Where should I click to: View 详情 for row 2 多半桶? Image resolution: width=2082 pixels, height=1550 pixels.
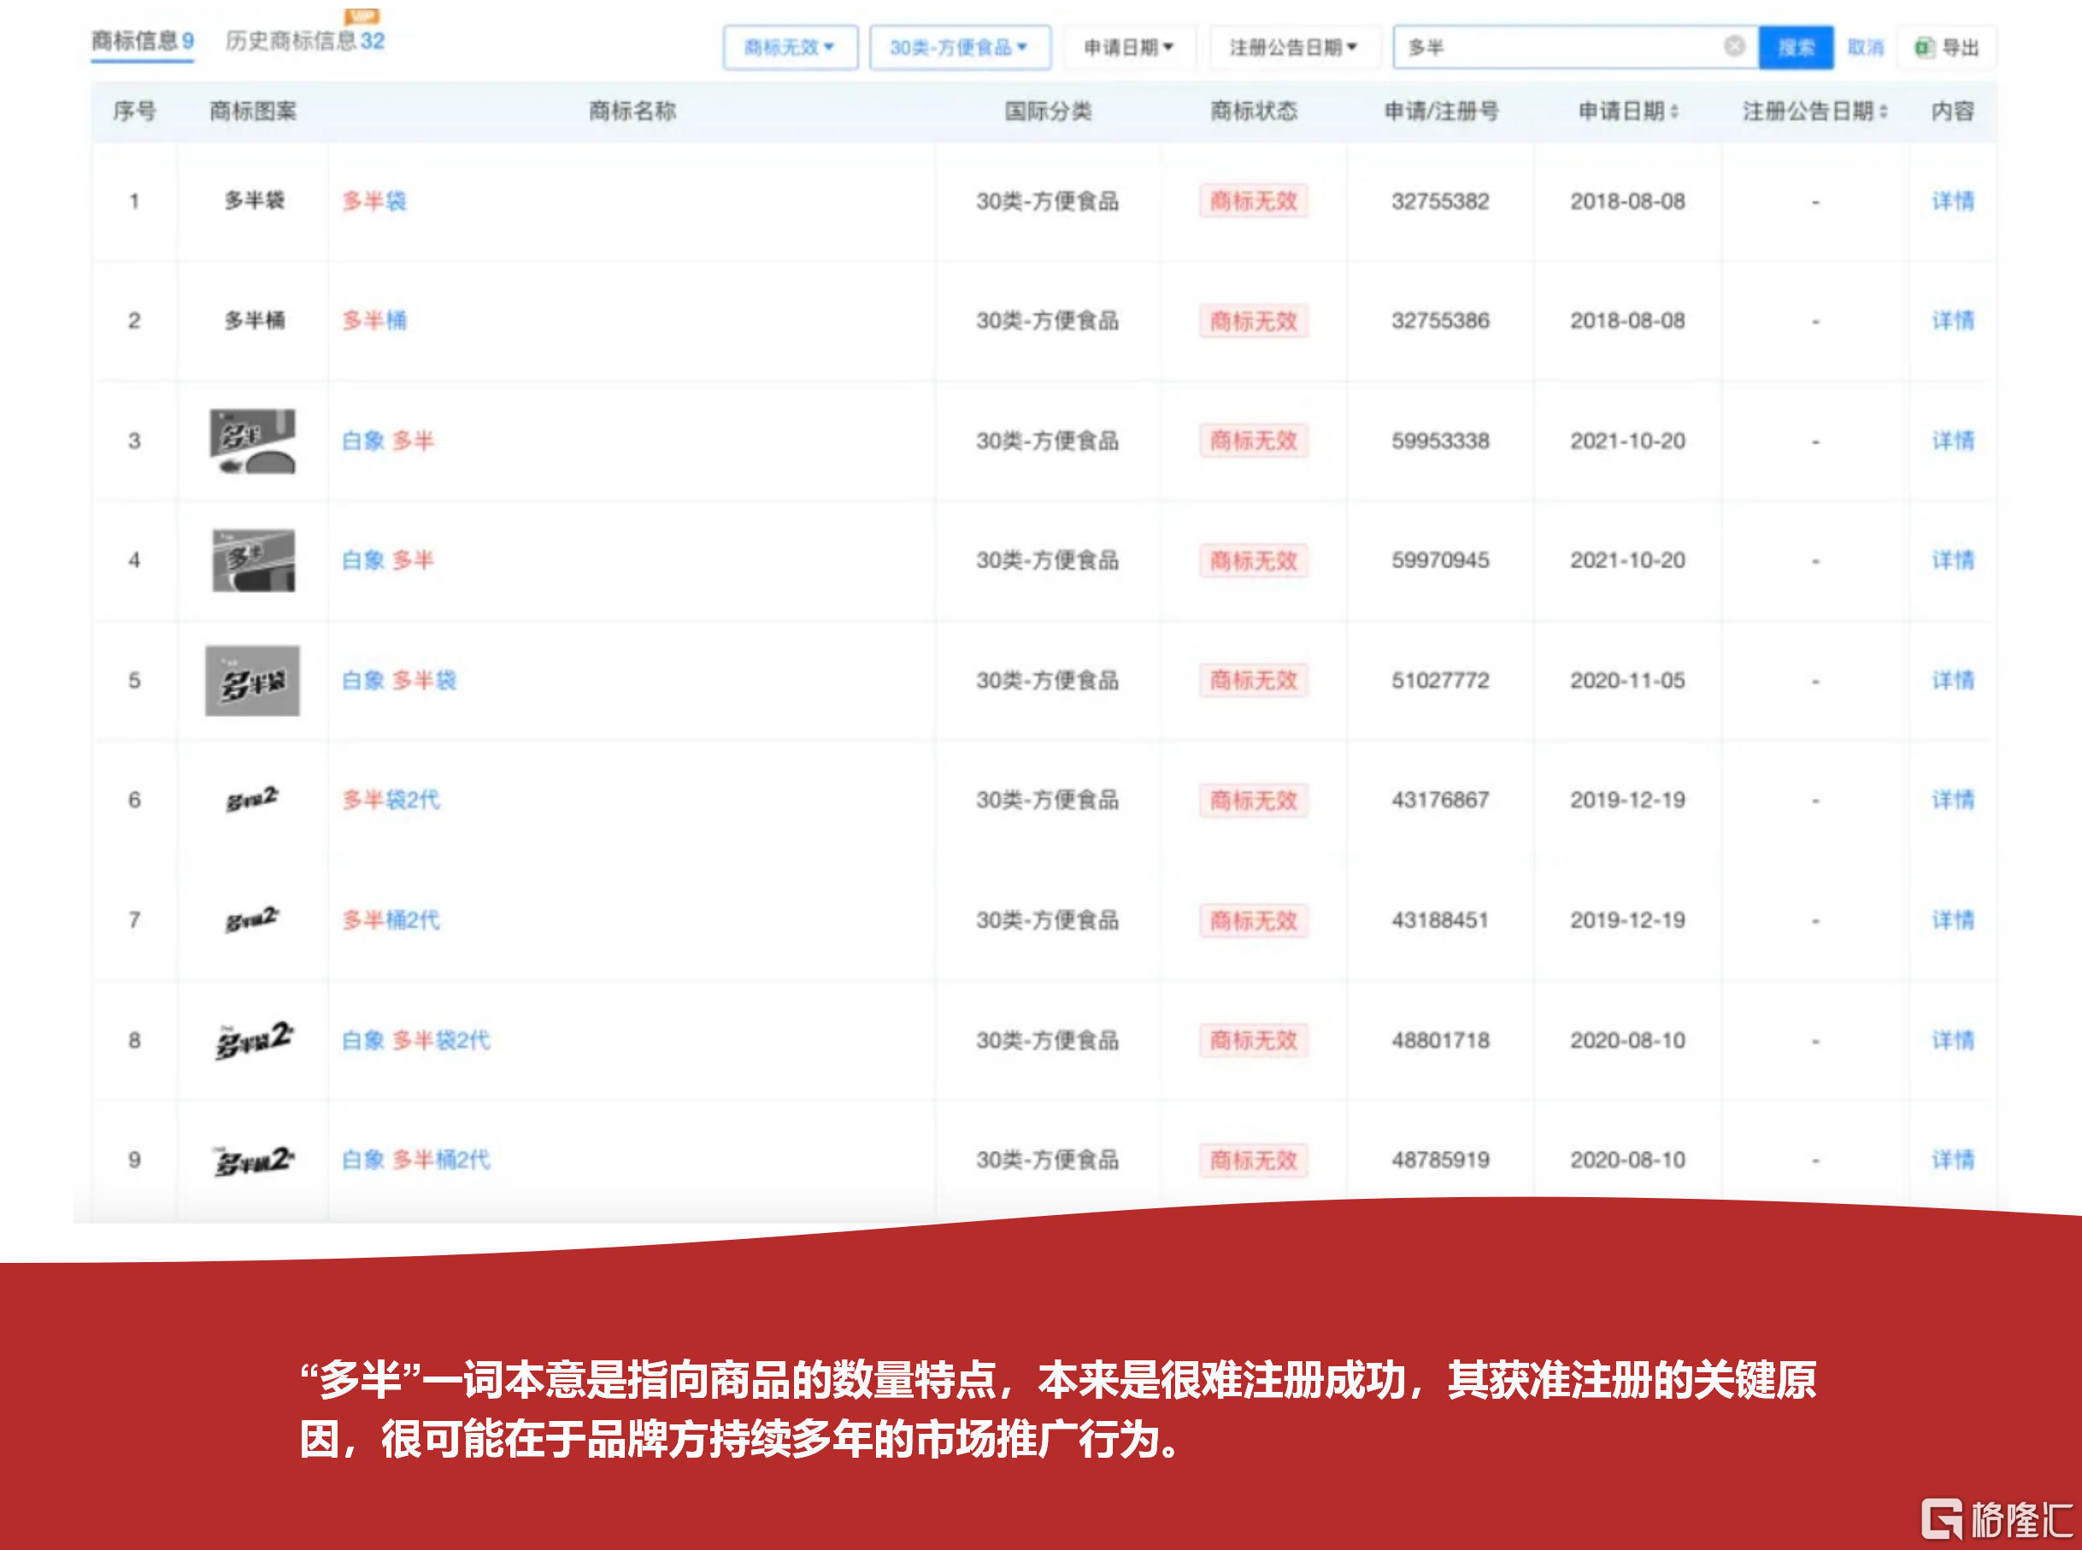tap(1953, 321)
